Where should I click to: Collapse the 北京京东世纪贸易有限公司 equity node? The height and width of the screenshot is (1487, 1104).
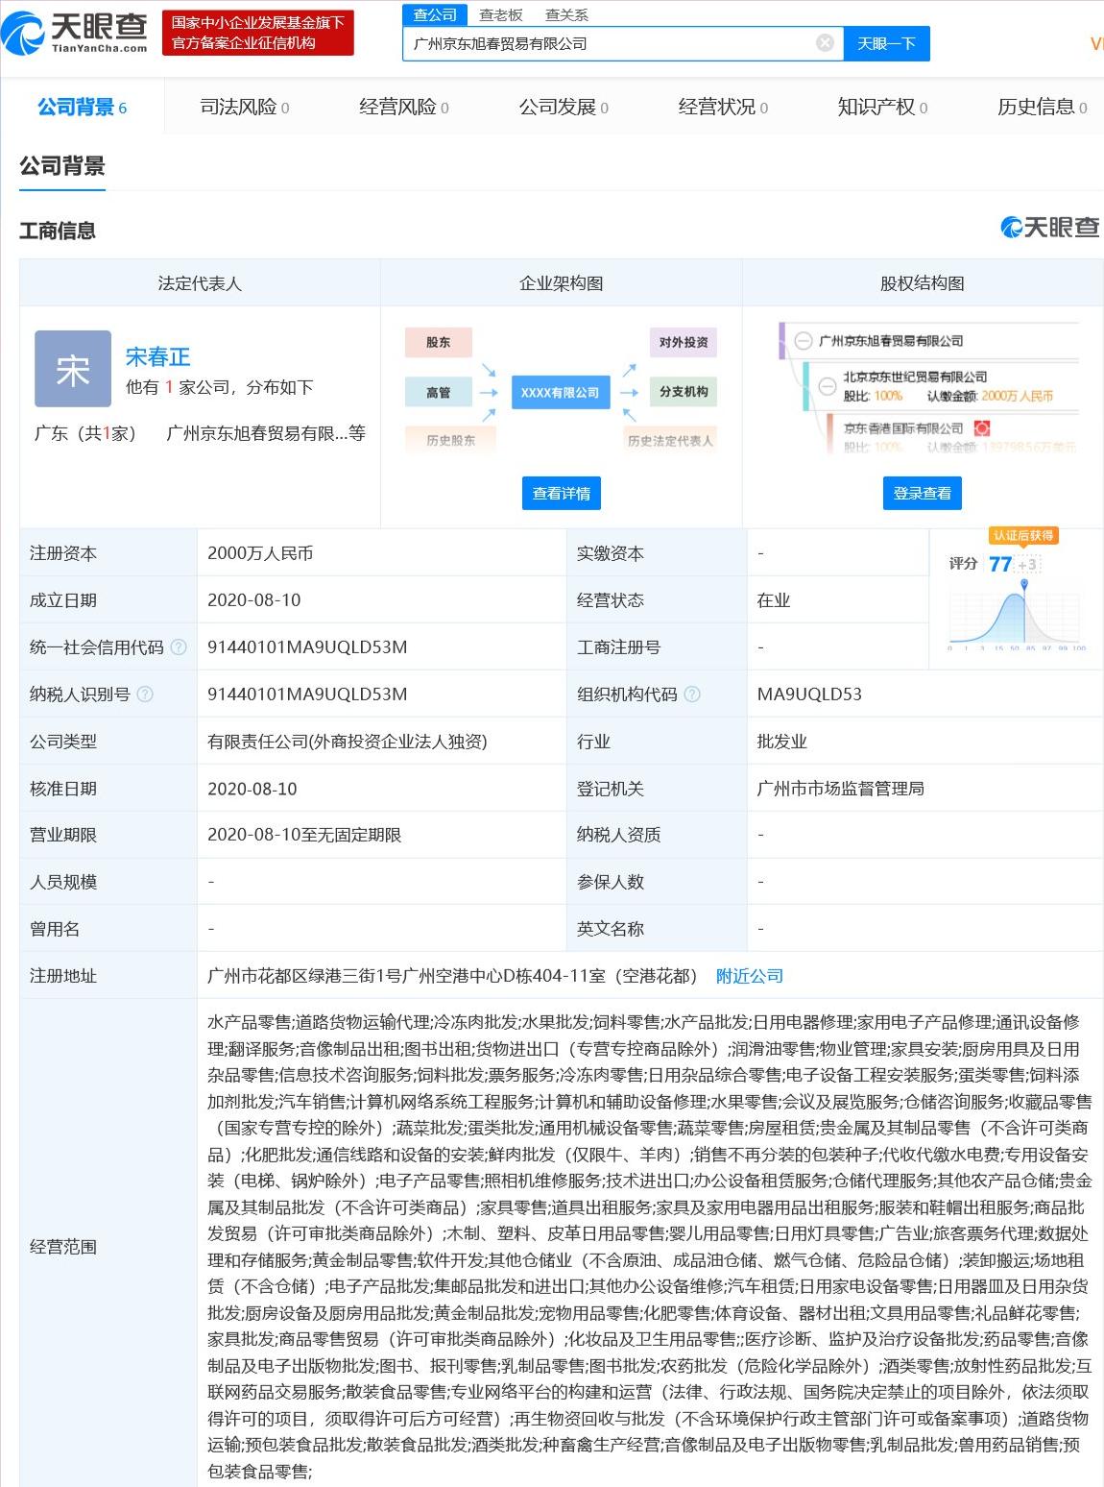pos(827,386)
